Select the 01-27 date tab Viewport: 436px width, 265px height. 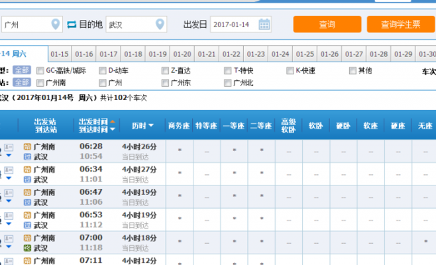click(x=354, y=54)
